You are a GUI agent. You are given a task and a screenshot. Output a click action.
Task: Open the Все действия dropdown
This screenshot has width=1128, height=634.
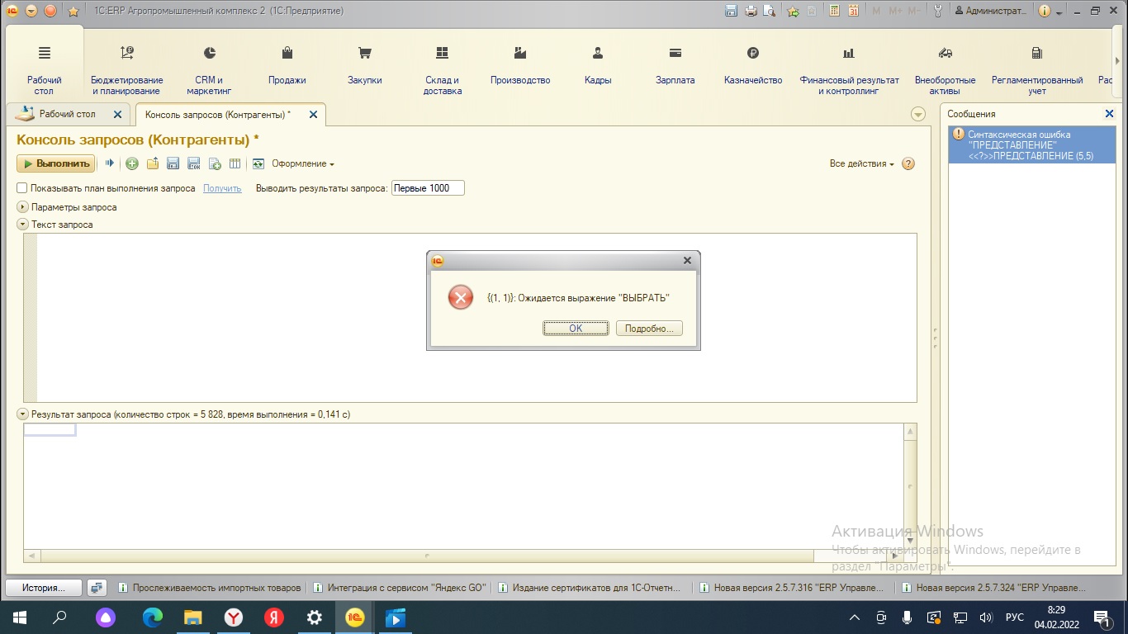pos(861,163)
